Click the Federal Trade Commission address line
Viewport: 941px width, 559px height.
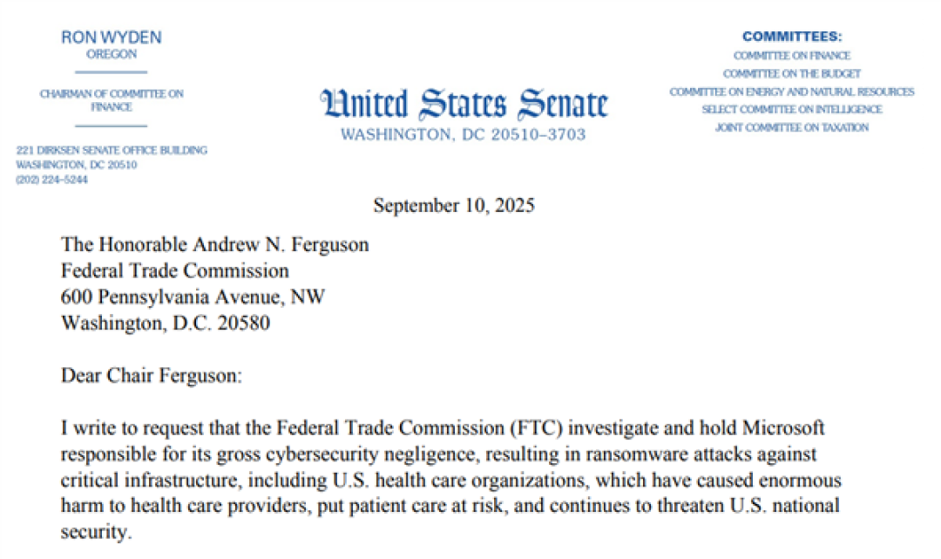click(x=174, y=271)
